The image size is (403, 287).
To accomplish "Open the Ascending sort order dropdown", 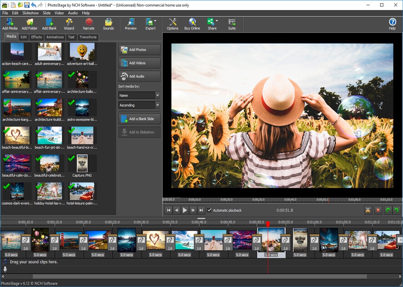I will click(139, 105).
